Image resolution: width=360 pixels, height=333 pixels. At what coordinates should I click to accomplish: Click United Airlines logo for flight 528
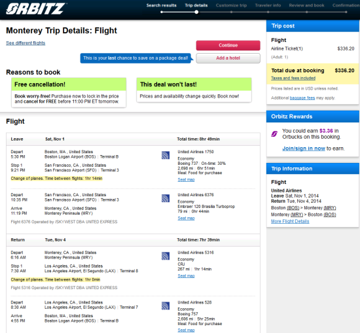click(166, 306)
